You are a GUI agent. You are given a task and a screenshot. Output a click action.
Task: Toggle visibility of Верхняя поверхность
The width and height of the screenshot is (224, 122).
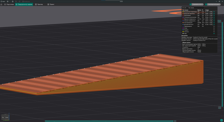coord(214,19)
